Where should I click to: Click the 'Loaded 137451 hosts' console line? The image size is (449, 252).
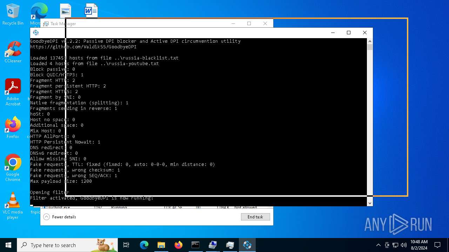coord(104,58)
